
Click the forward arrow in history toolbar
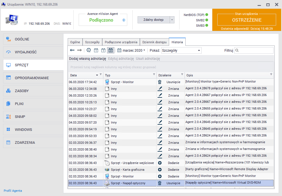tap(79, 50)
